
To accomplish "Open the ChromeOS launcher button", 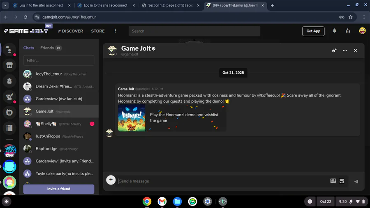I will coord(7,202).
